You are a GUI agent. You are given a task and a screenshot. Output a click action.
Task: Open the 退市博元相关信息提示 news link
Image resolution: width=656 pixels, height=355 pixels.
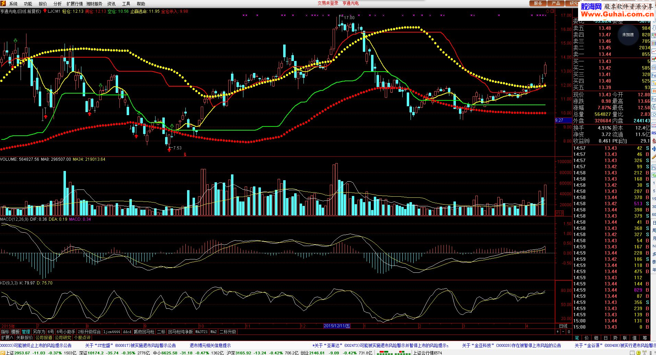(210, 345)
